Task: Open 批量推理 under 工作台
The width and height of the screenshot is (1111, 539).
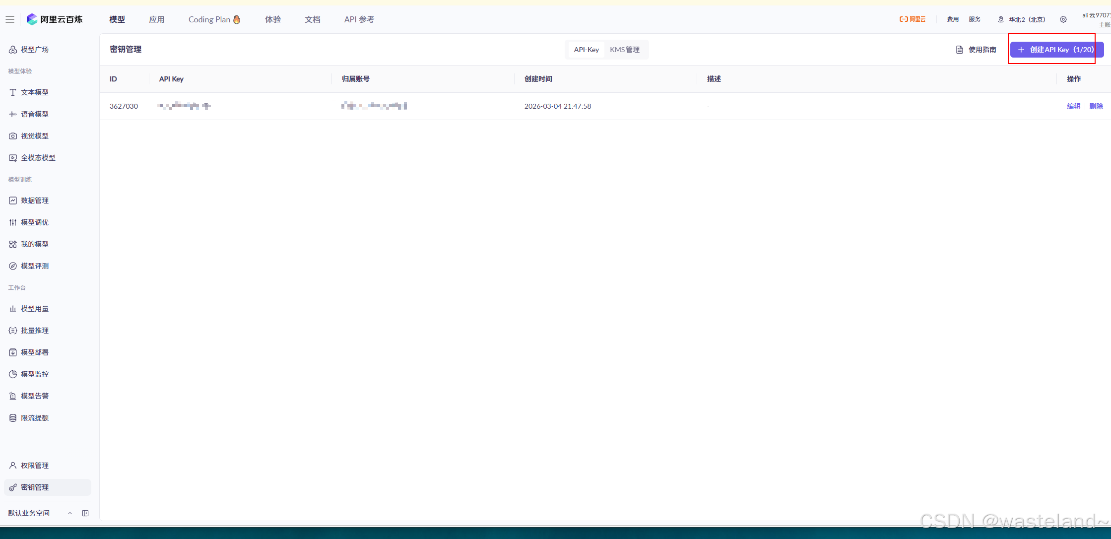Action: coord(35,330)
